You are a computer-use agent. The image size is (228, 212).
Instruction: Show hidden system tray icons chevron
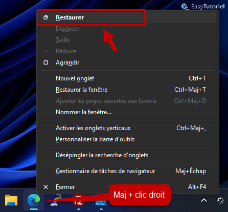pyautogui.click(x=204, y=200)
